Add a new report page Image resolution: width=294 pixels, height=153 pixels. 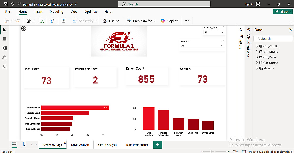click(158, 144)
